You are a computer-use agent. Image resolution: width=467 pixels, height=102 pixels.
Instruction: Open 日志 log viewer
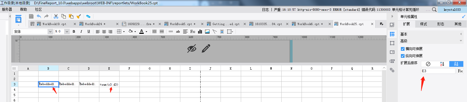265,10
